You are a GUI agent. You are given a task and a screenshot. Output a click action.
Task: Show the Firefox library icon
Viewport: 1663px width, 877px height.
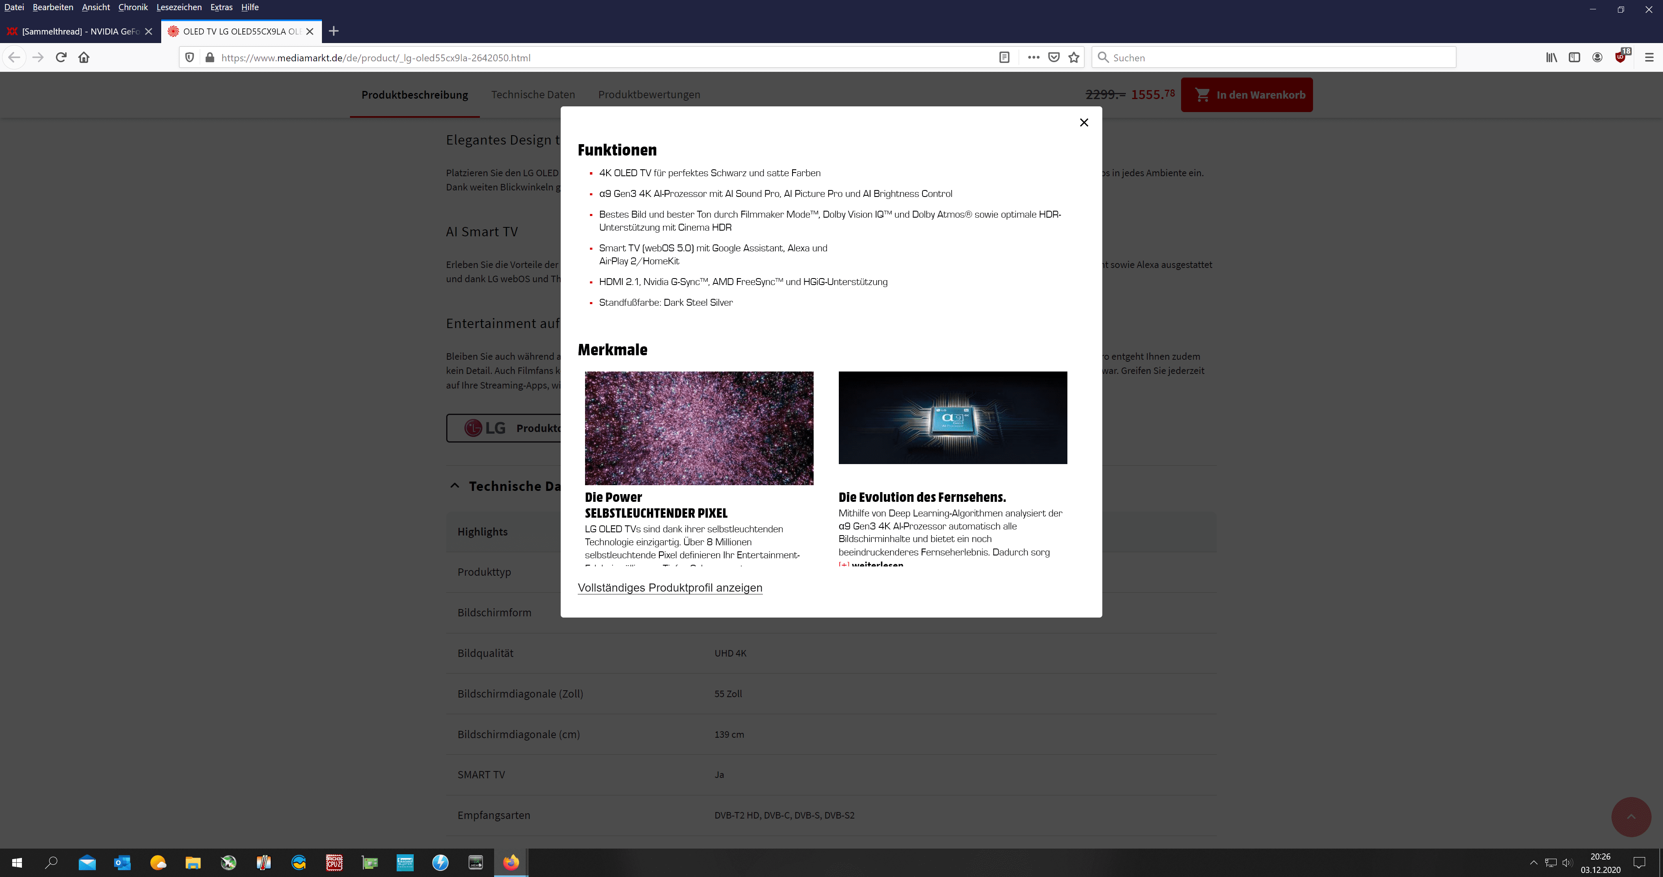[x=1551, y=58]
